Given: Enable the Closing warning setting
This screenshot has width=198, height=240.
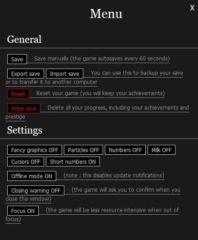Looking at the screenshot, I should (36, 190).
